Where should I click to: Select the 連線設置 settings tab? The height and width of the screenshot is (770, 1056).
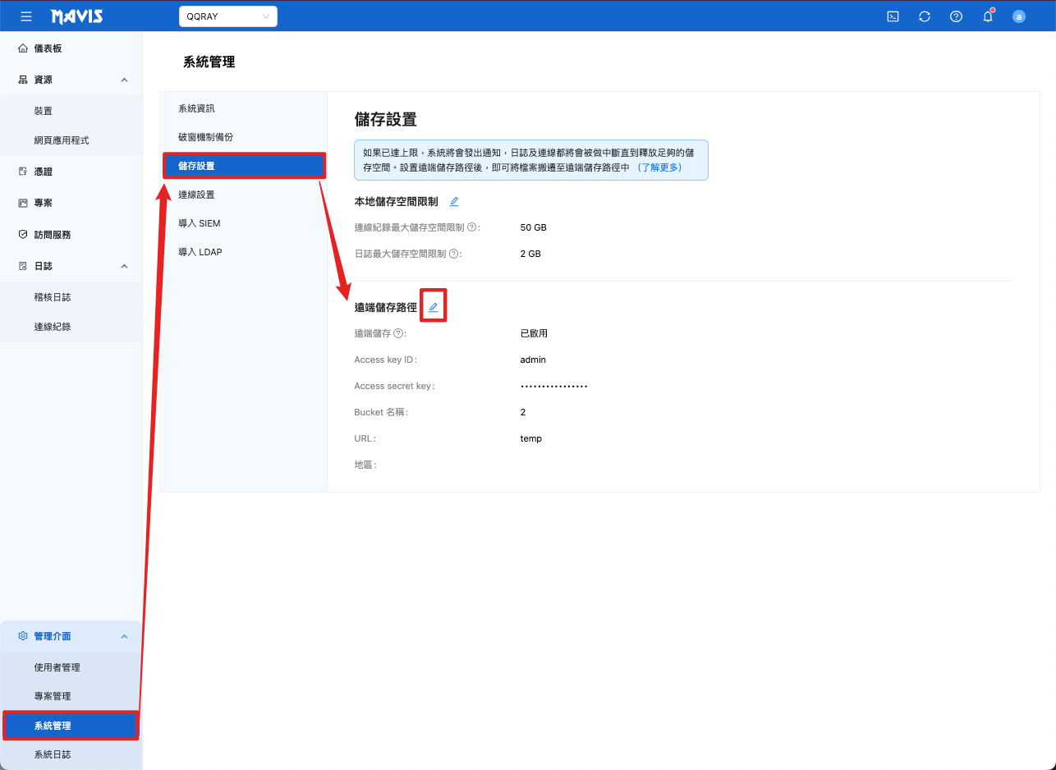[x=196, y=195]
